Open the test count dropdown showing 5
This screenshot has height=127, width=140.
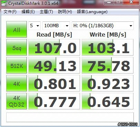(x=34, y=26)
